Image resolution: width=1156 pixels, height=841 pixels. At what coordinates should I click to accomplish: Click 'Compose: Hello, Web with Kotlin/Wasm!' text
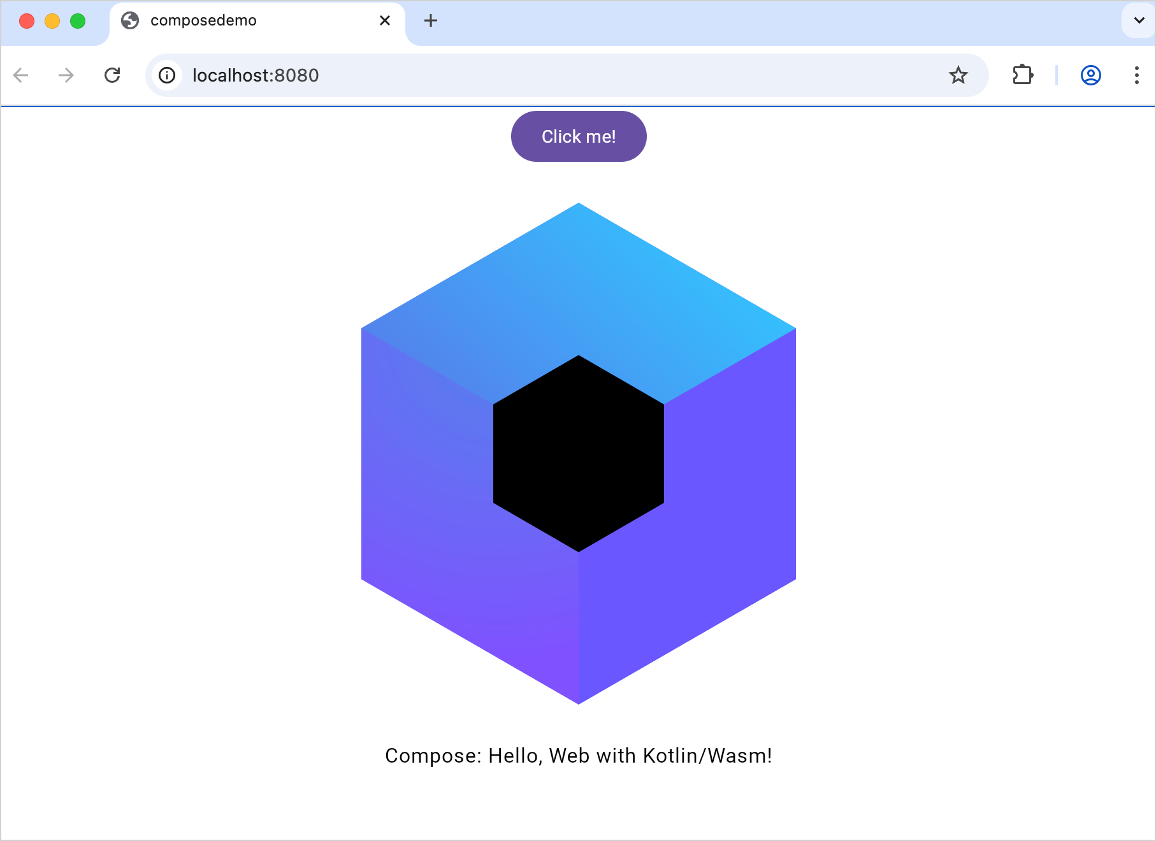(579, 756)
